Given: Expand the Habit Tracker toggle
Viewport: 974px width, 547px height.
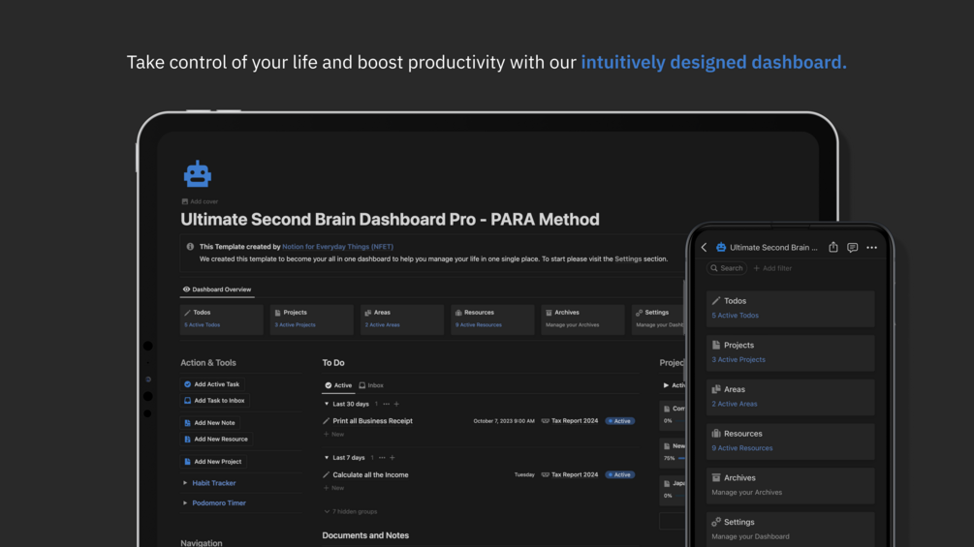Looking at the screenshot, I should pyautogui.click(x=185, y=483).
